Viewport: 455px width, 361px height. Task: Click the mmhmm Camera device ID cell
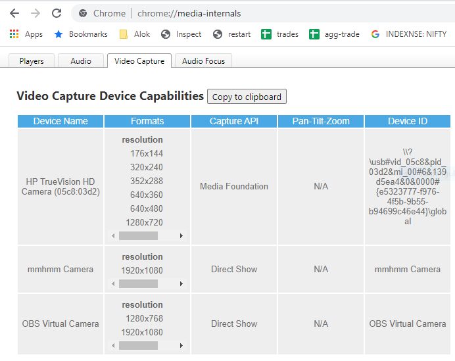coord(408,270)
